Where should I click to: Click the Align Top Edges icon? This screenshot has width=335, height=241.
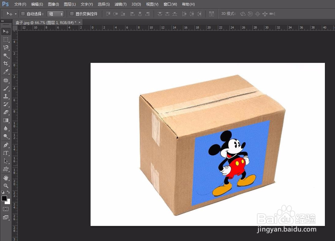coord(108,14)
